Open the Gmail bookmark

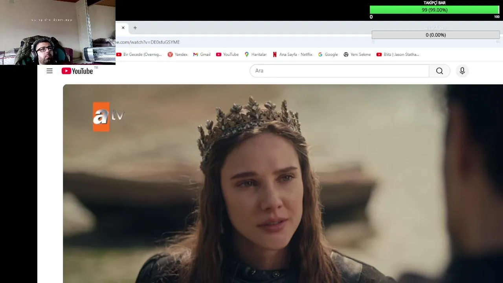(202, 55)
